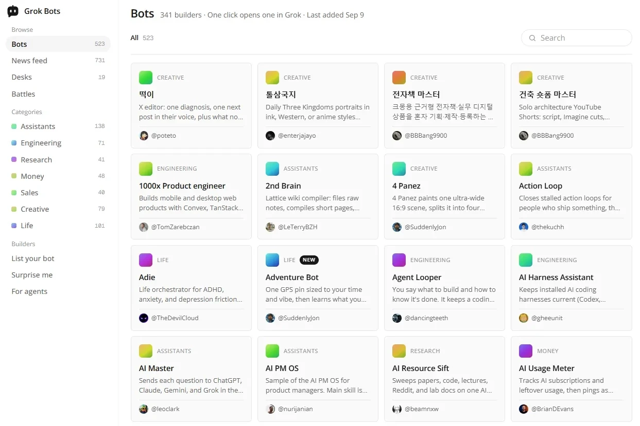640x426 pixels.
Task: Click the 1000x Product engineer bot icon
Action: coord(146,169)
